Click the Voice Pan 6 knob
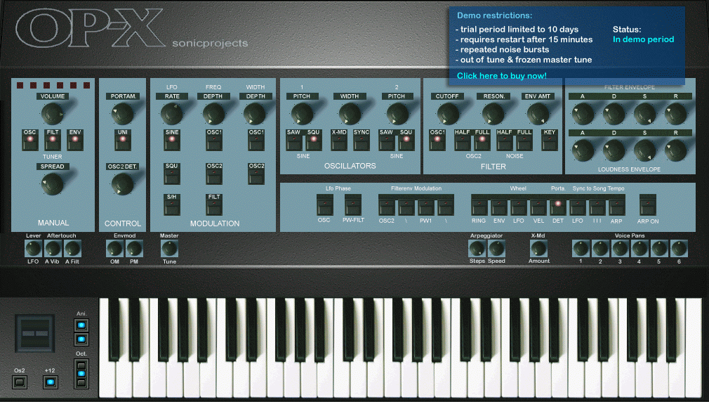 coord(678,248)
